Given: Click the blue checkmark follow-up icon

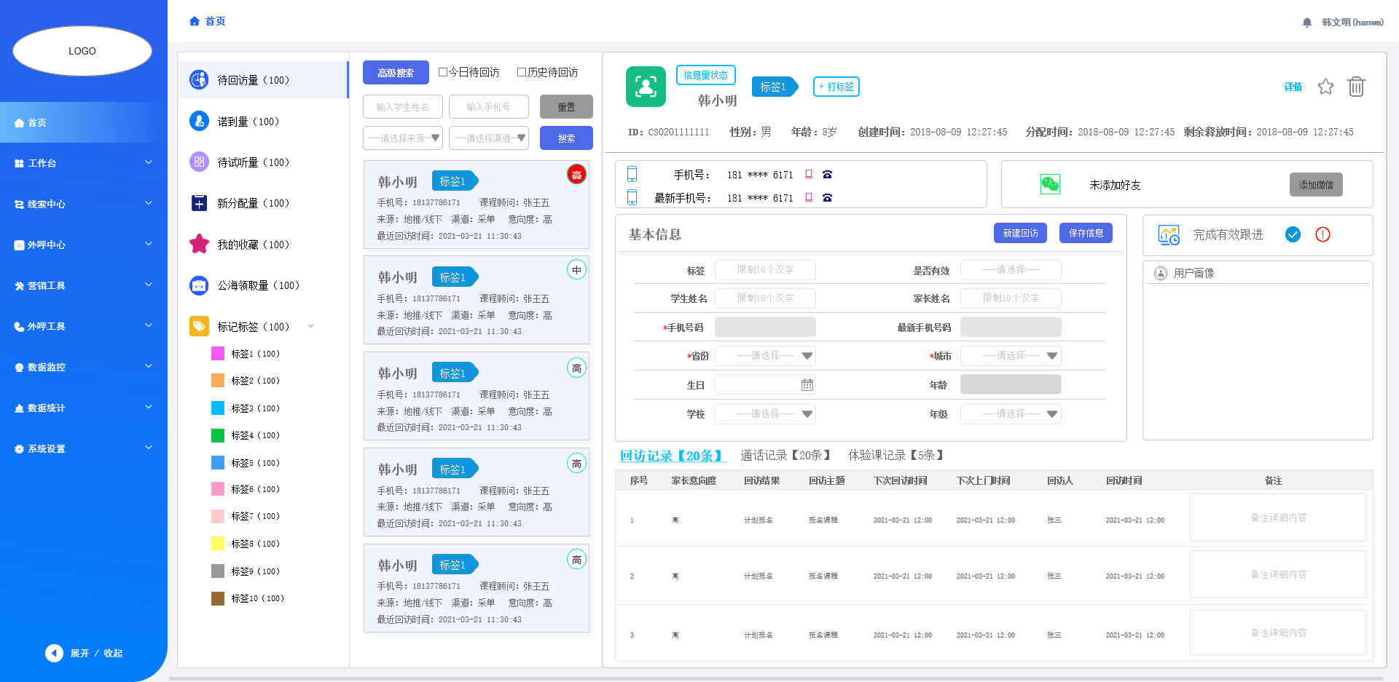Looking at the screenshot, I should point(1293,234).
